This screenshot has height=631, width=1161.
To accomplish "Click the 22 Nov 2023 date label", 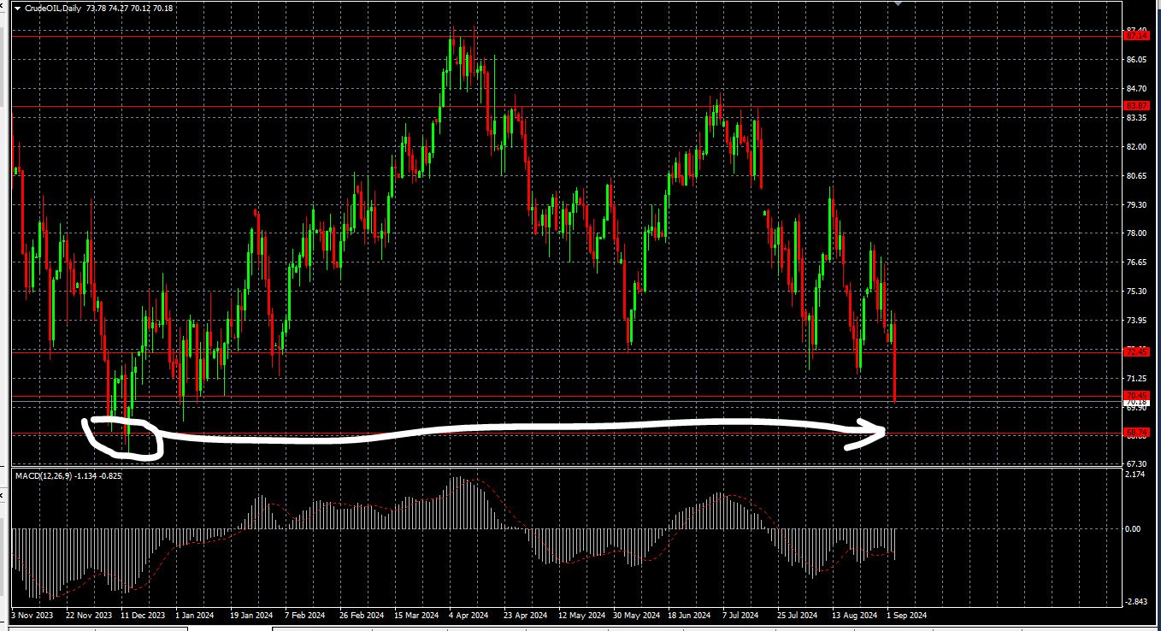I will tap(90, 615).
